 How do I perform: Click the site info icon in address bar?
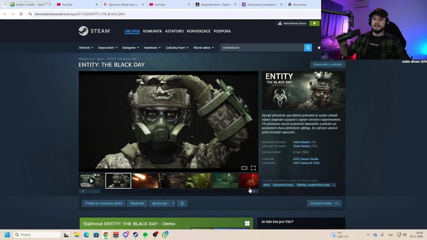[30, 14]
